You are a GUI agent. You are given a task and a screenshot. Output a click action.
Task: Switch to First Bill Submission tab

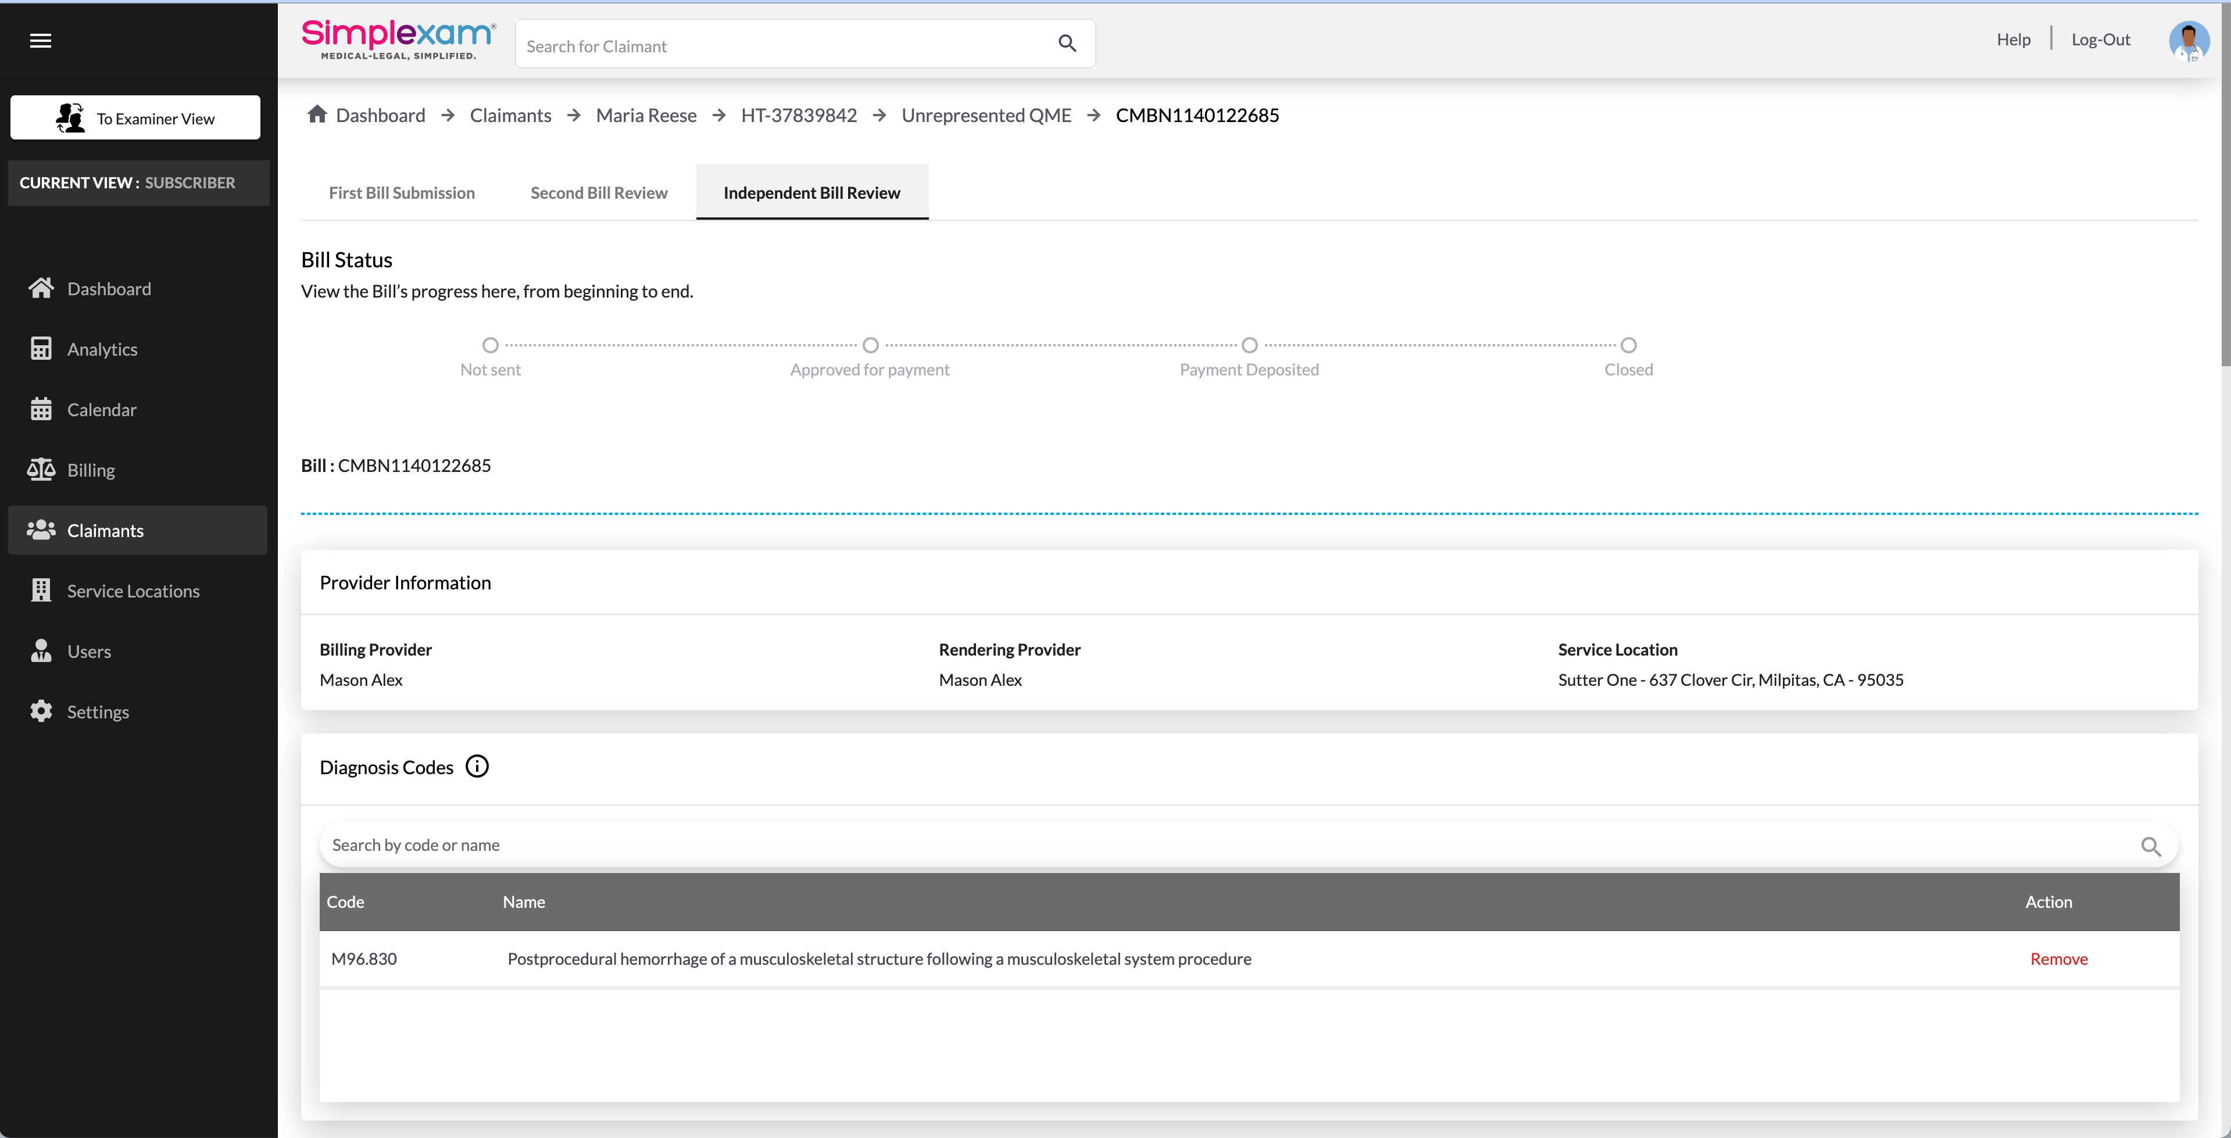pyautogui.click(x=402, y=192)
